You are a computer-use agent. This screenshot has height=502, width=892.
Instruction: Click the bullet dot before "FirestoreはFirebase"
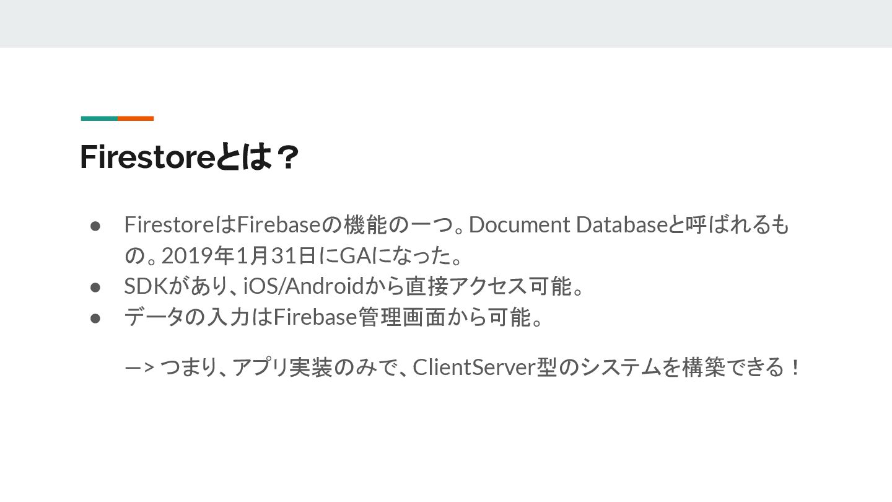pyautogui.click(x=95, y=226)
